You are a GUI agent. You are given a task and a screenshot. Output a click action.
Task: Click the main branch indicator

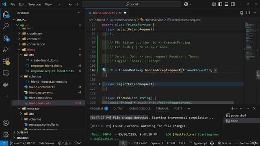point(15,143)
